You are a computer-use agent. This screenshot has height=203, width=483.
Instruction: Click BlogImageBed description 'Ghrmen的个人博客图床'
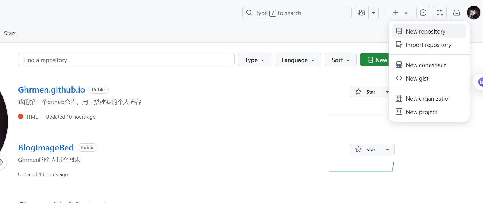click(49, 160)
